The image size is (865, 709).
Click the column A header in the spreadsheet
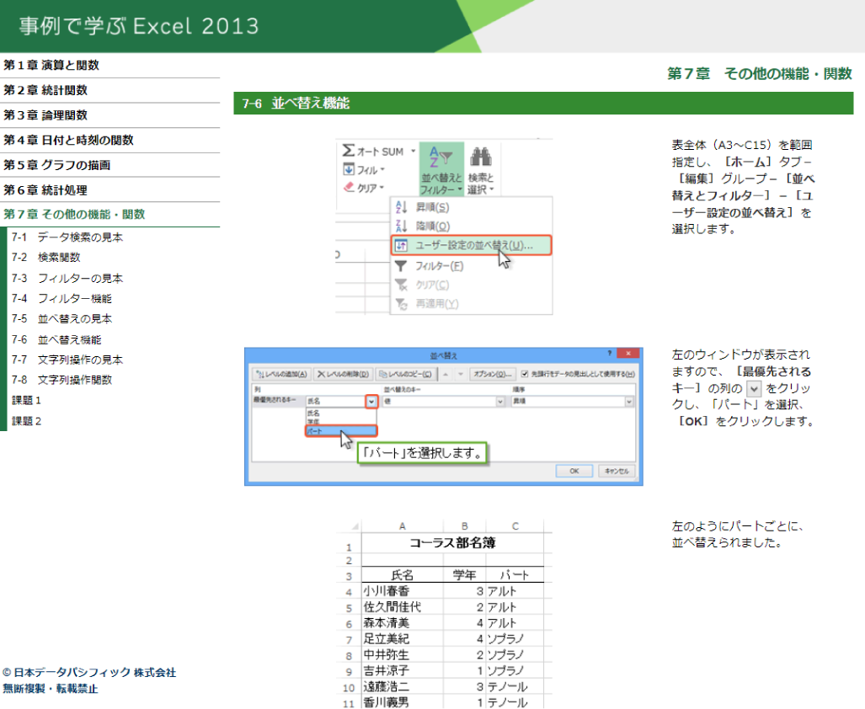tap(402, 526)
